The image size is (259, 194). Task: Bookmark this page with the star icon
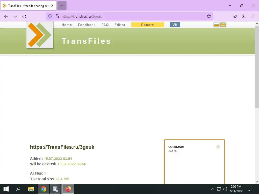(209, 16)
